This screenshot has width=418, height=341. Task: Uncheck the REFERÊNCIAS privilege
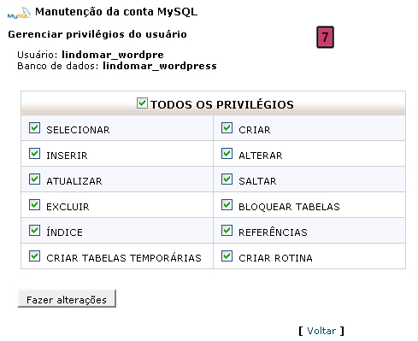227,231
